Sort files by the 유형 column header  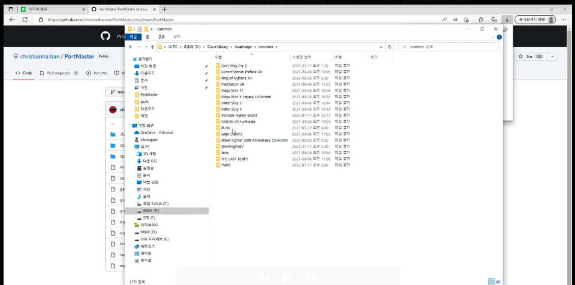[x=350, y=57]
